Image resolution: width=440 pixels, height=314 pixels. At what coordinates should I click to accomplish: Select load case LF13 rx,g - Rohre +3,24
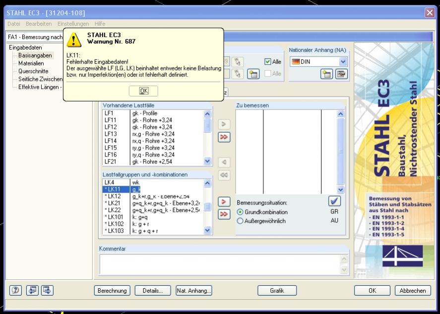pyautogui.click(x=153, y=134)
